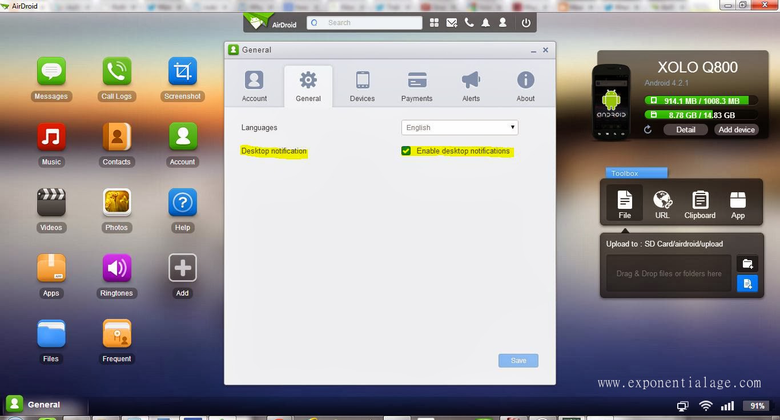Click the 91% battery indicator

coord(757,406)
